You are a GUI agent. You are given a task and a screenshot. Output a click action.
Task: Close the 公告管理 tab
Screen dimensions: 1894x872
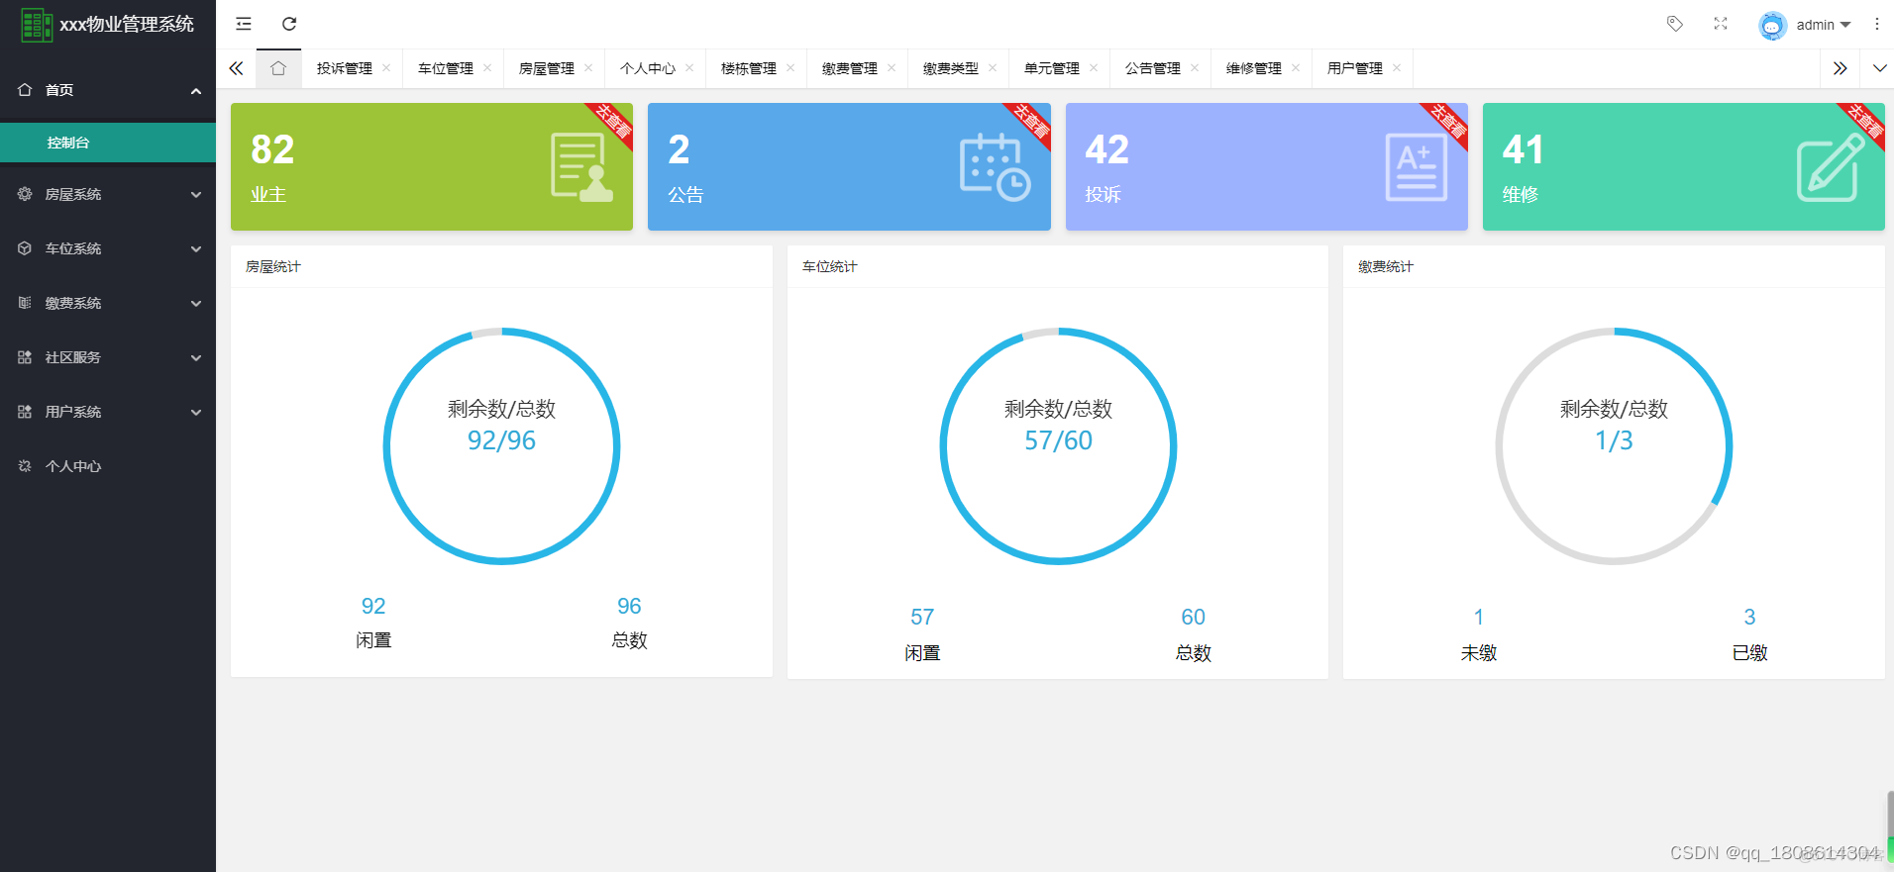(1195, 68)
